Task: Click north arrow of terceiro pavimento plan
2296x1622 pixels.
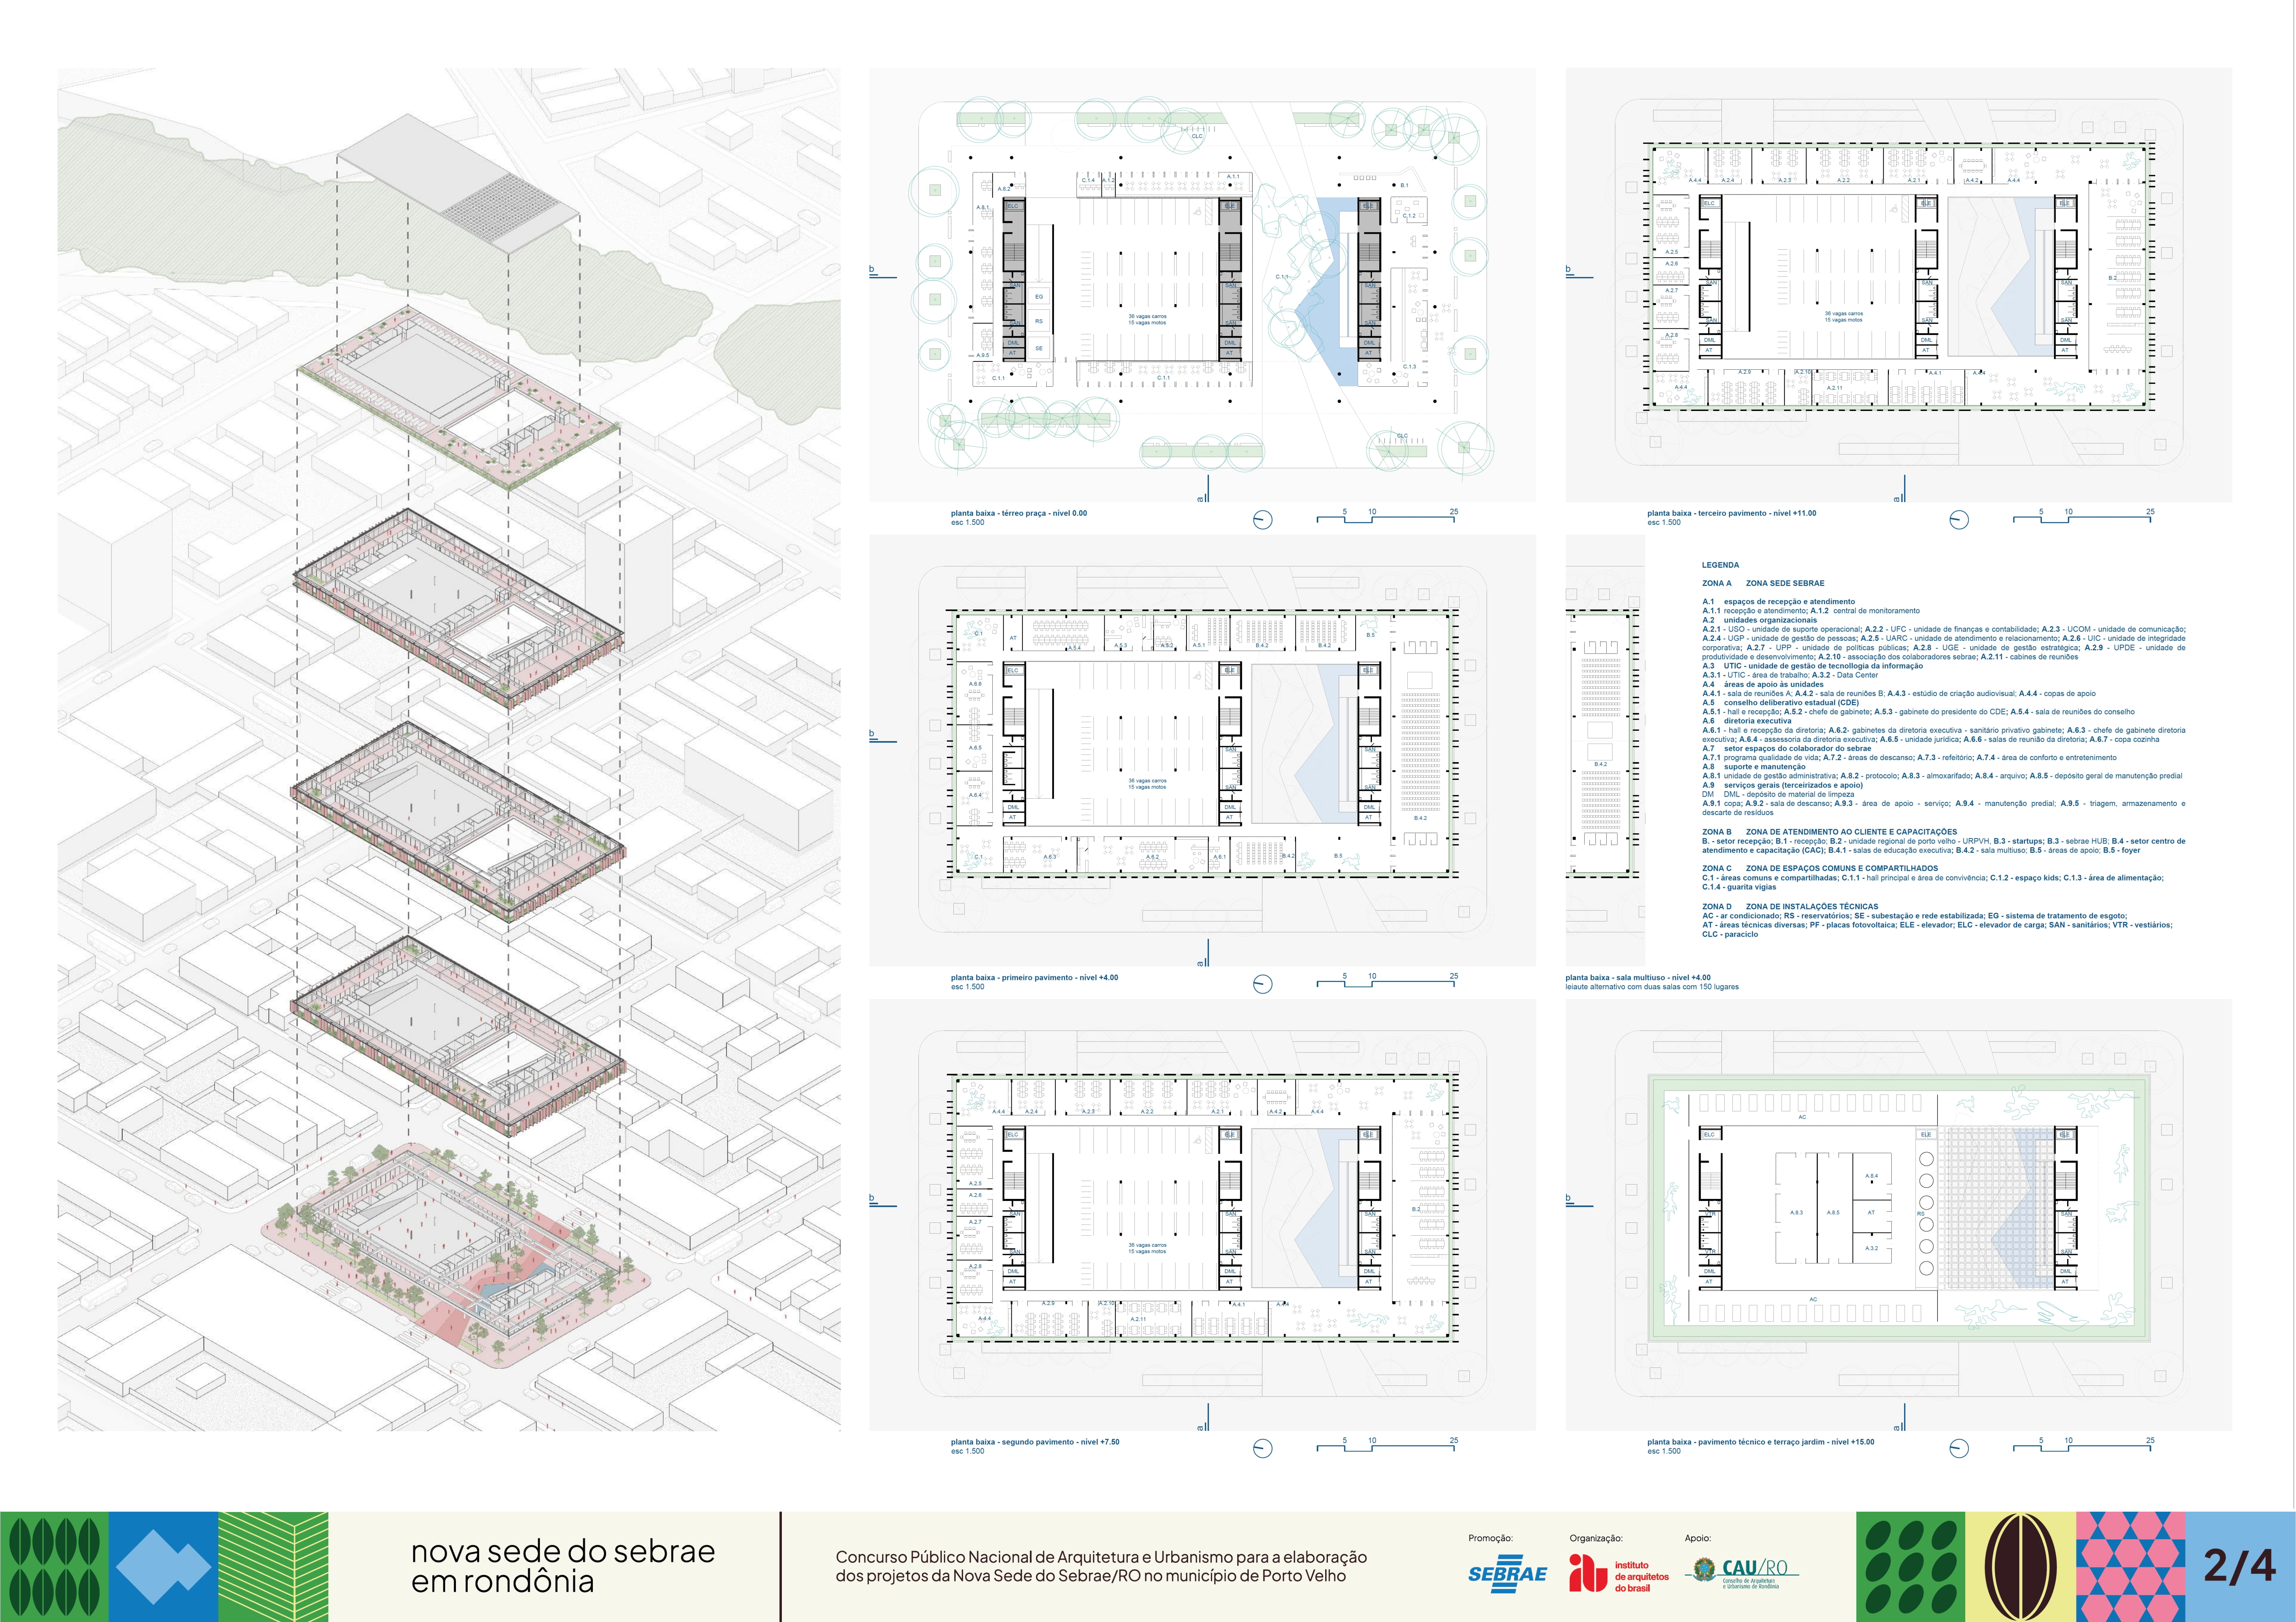Action: [x=1959, y=520]
